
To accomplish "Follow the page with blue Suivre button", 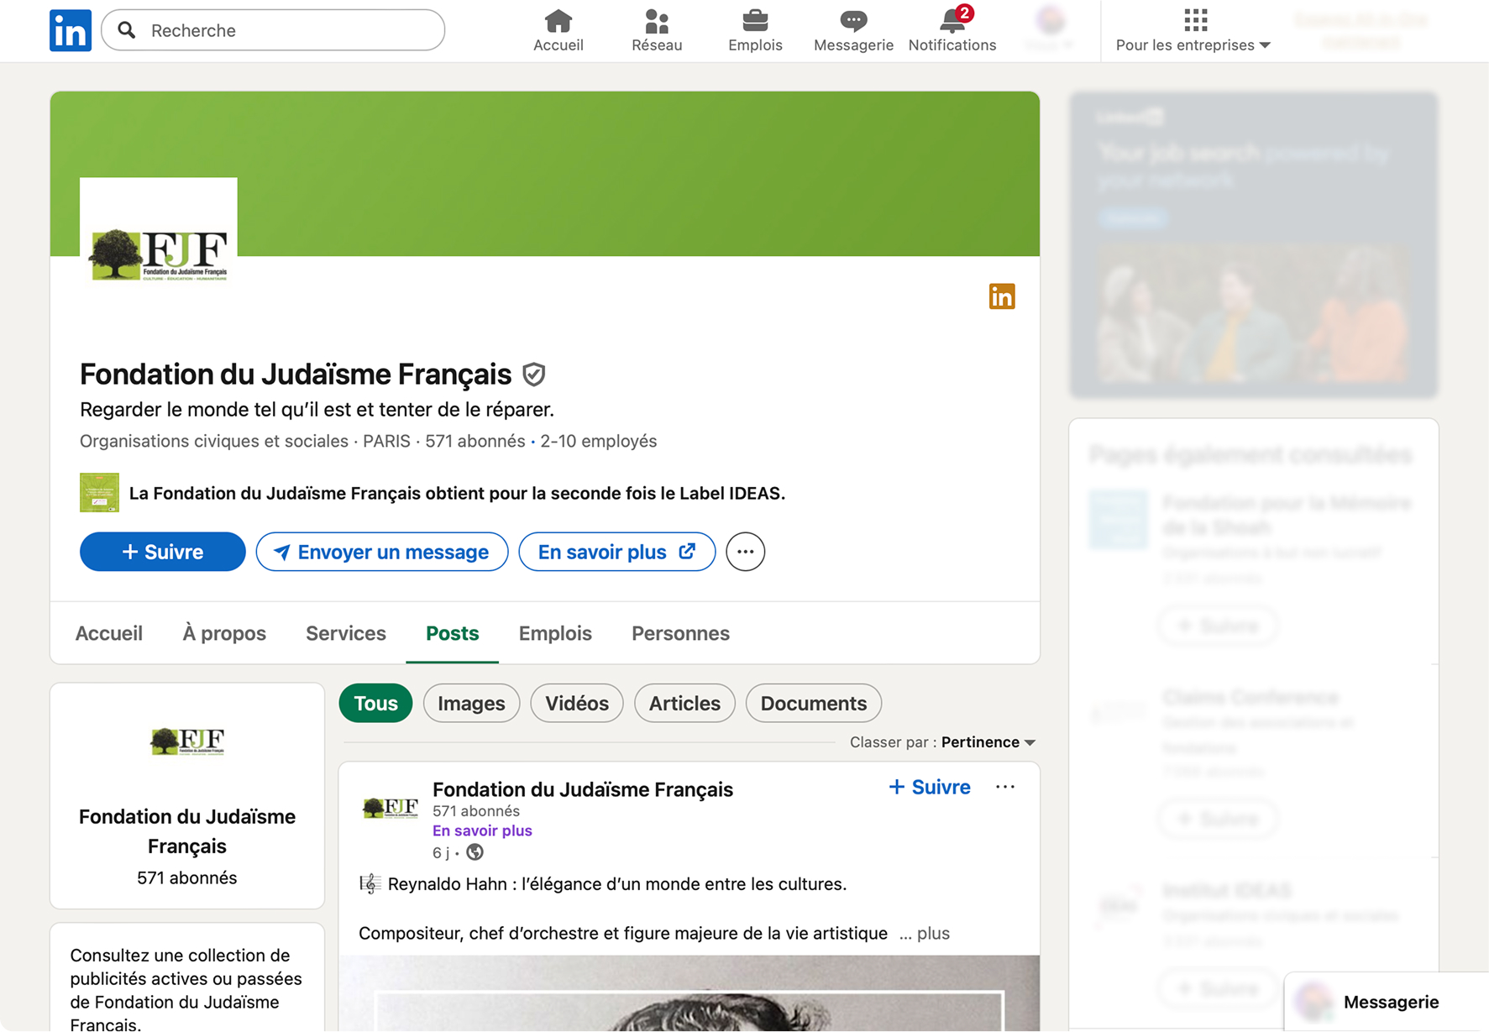I will (x=163, y=552).
